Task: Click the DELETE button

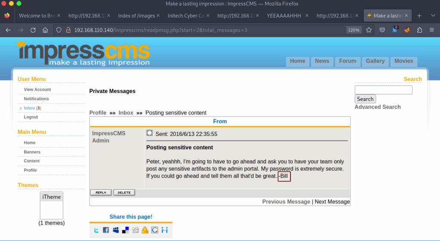Action: pyautogui.click(x=124, y=193)
